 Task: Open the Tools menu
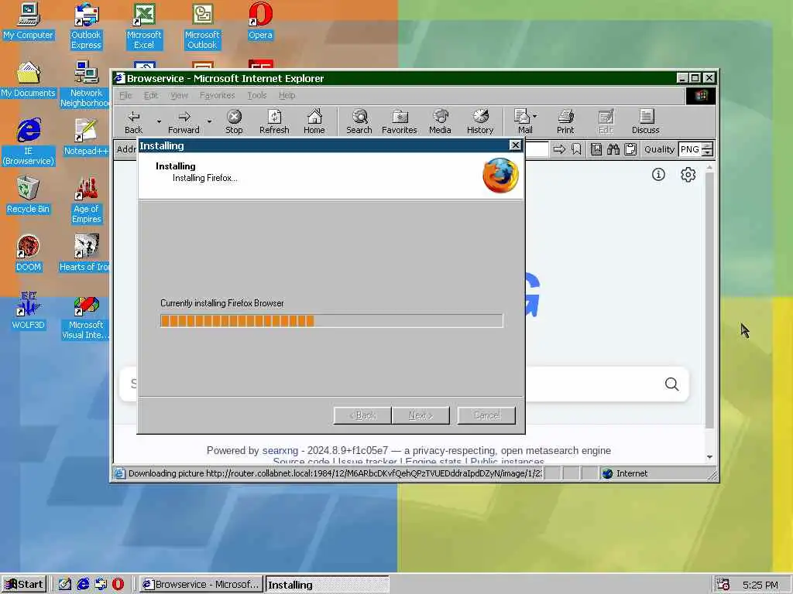coord(257,95)
